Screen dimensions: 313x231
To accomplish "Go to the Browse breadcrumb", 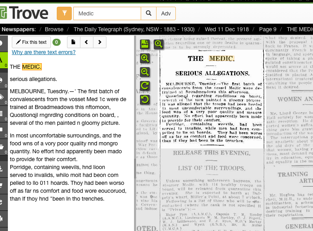I will pyautogui.click(x=54, y=29).
